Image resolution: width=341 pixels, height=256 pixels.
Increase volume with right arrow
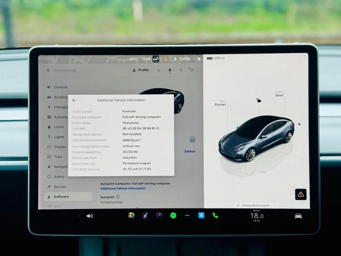(101, 216)
